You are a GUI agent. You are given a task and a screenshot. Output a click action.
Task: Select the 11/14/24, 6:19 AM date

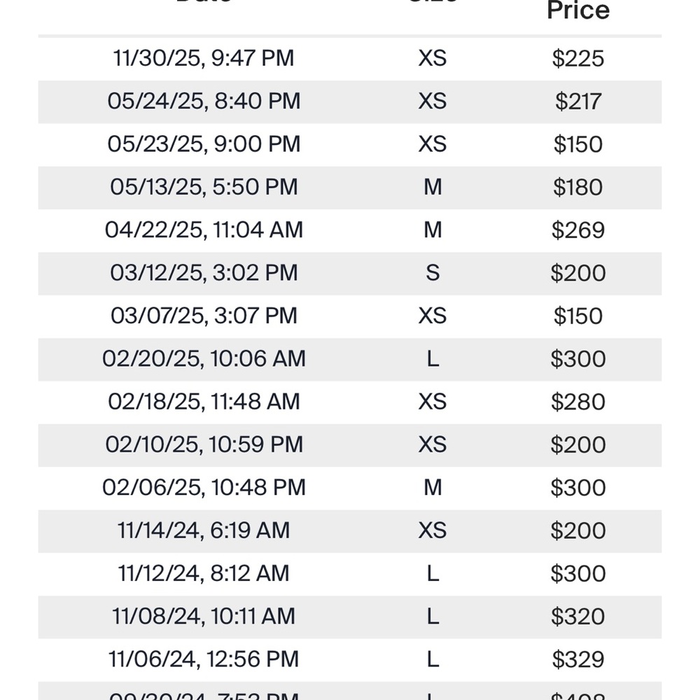[x=204, y=531]
